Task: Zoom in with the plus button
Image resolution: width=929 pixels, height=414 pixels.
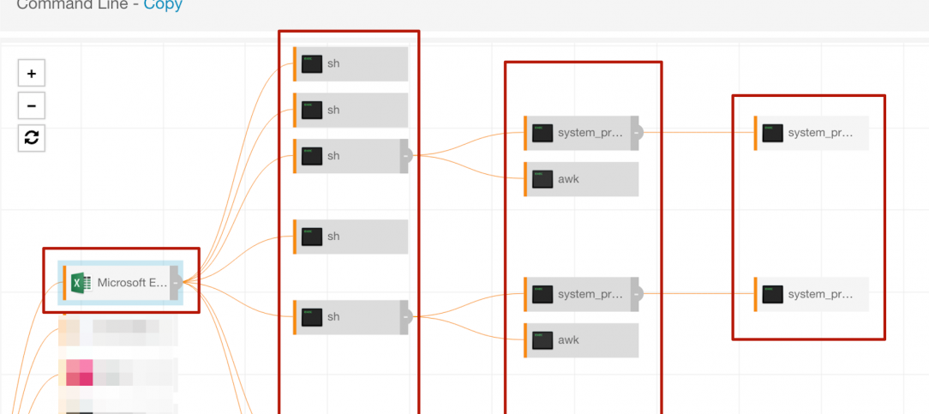Action: [32, 74]
